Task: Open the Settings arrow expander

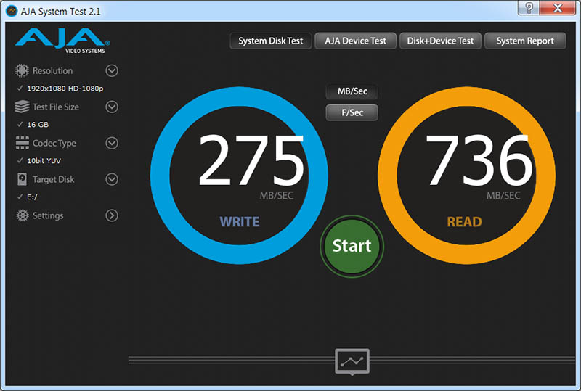Action: click(x=112, y=215)
